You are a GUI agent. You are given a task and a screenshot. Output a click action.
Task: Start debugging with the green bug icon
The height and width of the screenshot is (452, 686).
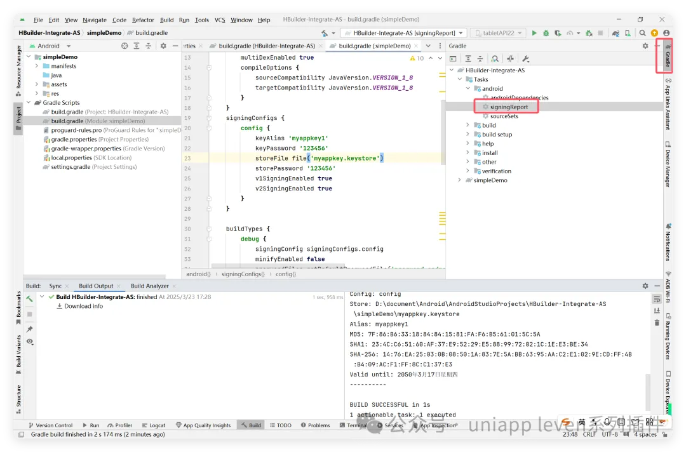pos(546,33)
